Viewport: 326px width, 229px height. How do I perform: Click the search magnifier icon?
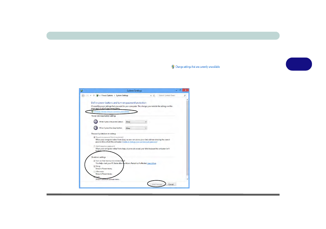tap(185, 95)
